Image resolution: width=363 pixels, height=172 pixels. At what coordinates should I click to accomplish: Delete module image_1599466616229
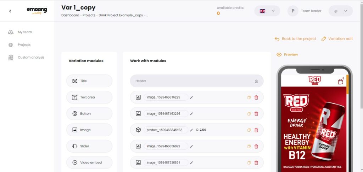point(256,97)
